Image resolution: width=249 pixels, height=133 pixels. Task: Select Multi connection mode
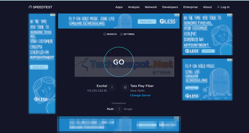(x=110, y=109)
